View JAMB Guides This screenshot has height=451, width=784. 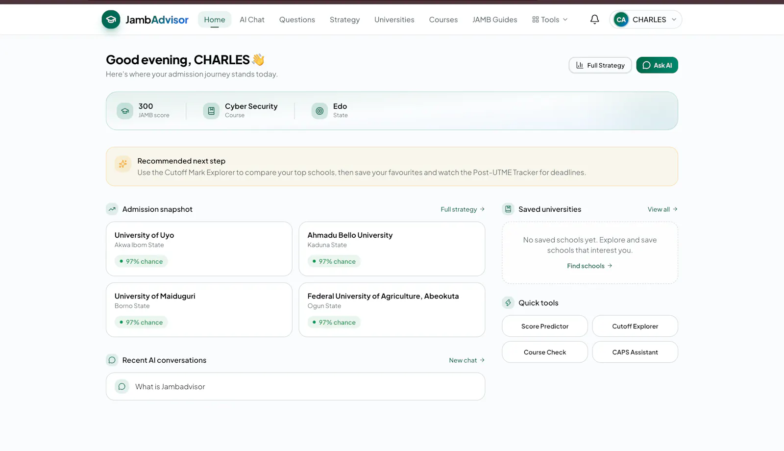coord(495,20)
